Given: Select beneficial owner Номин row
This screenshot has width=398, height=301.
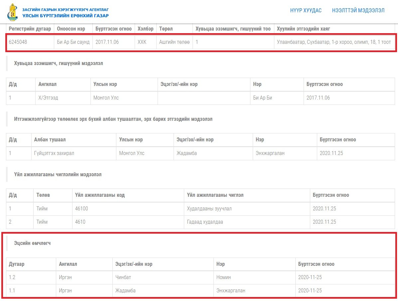Looking at the screenshot, I should 200,277.
